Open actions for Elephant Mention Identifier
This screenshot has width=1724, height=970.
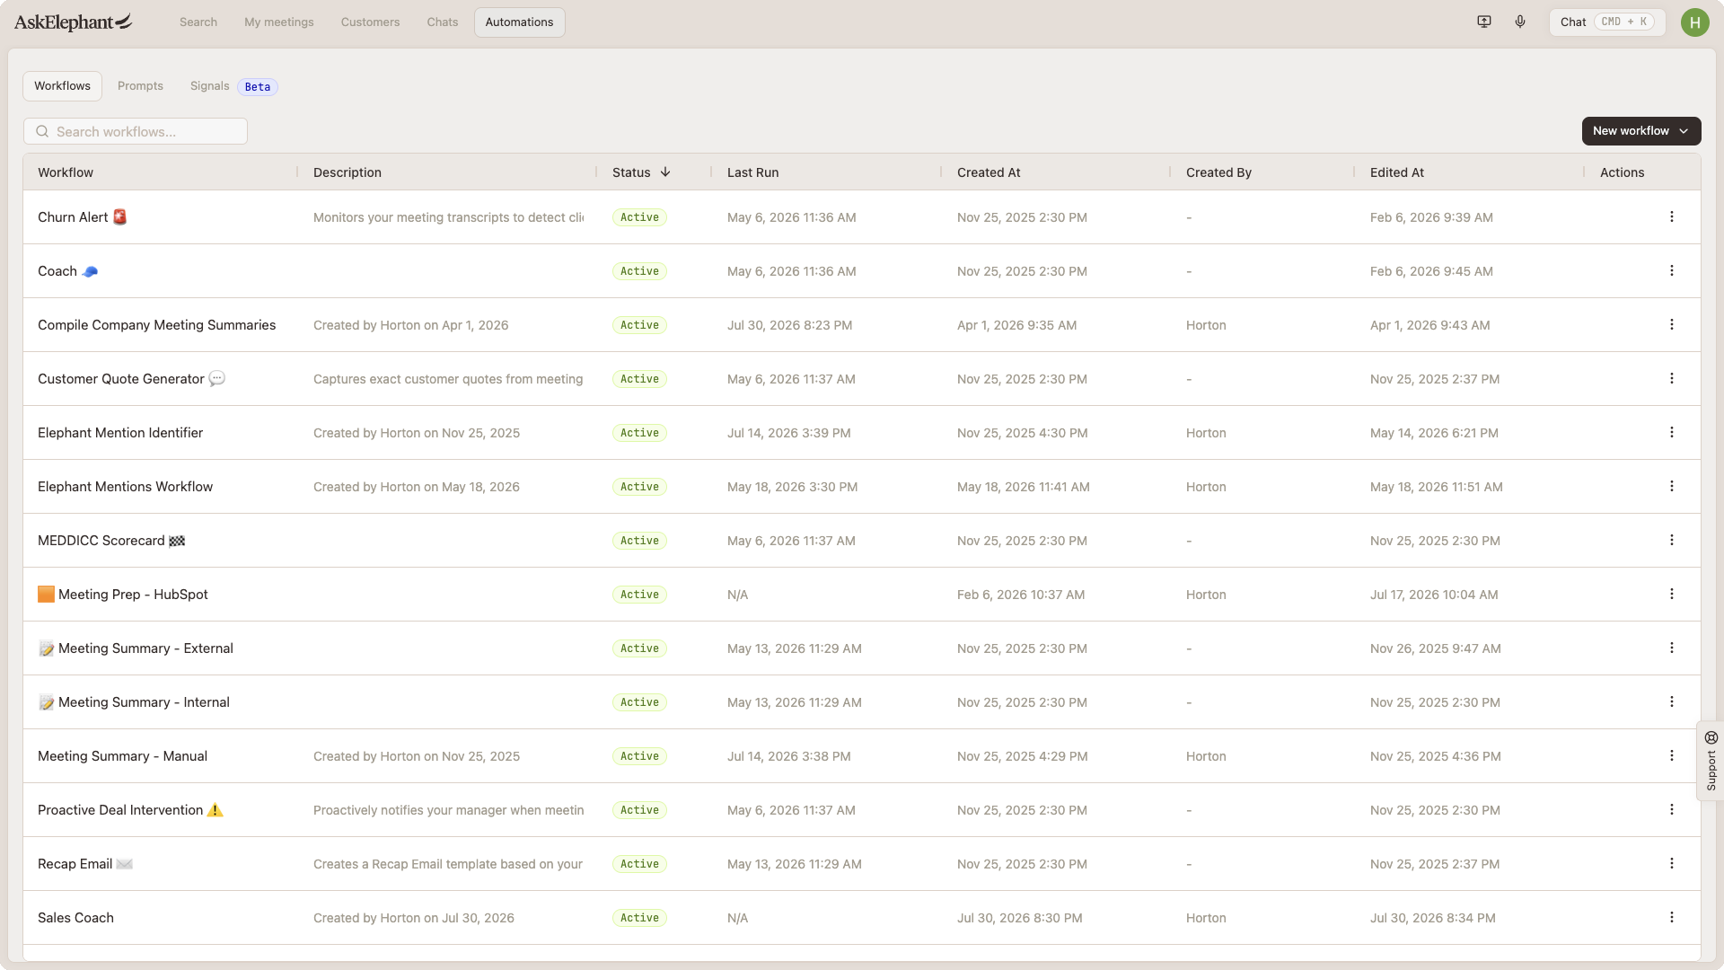coord(1672,432)
